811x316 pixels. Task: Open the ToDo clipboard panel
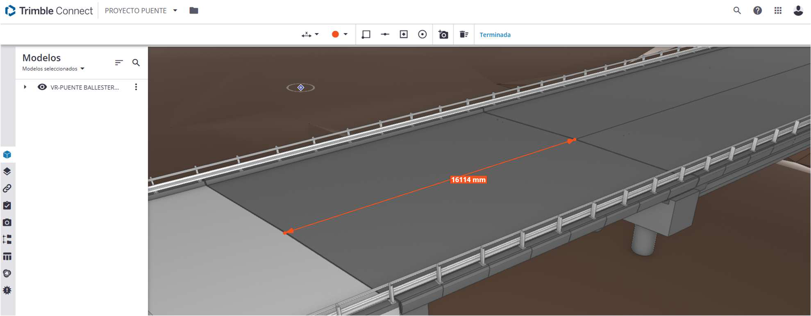7,205
